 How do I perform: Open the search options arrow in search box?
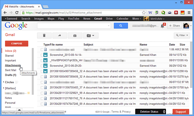[108, 26]
